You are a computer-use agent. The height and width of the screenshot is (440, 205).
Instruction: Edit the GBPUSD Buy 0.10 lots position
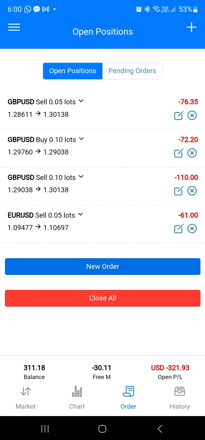(179, 153)
